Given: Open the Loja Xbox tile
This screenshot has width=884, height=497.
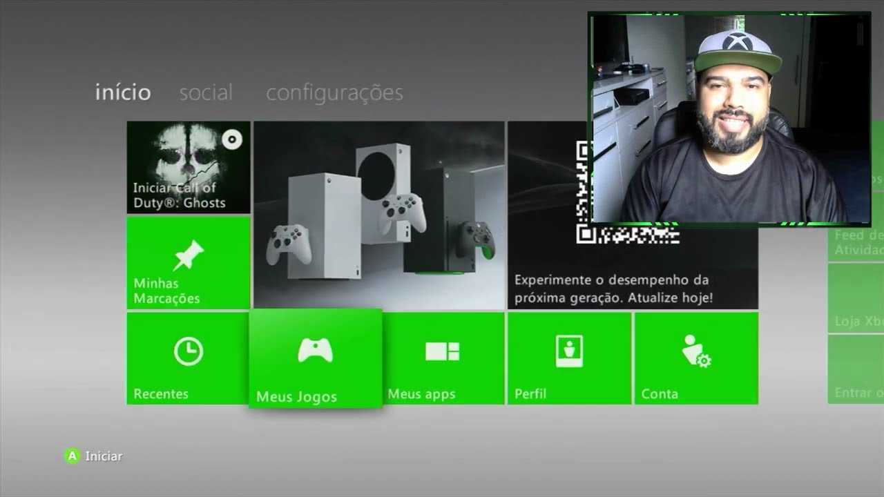Looking at the screenshot, I should pos(856,298).
